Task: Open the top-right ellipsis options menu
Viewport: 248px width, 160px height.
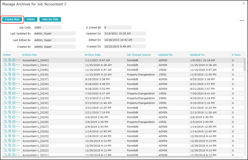Action: [x=242, y=20]
